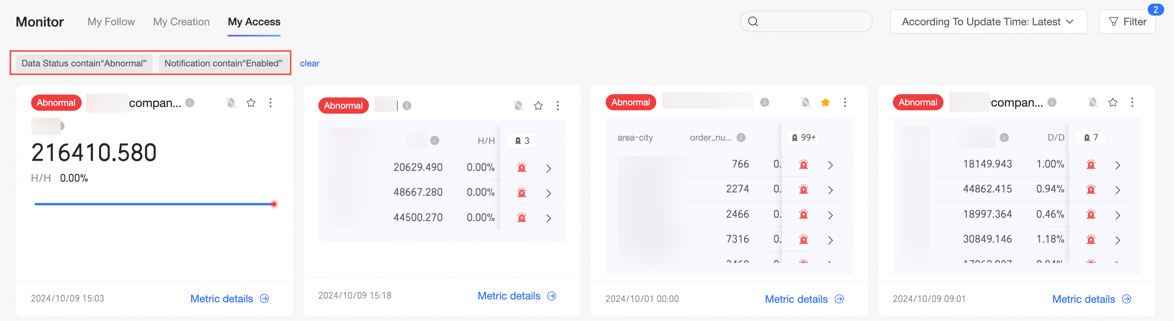Screen dimensions: 1174x321
Task: Open Metric details for 2024/10/09 15:03 card
Action: (230, 299)
